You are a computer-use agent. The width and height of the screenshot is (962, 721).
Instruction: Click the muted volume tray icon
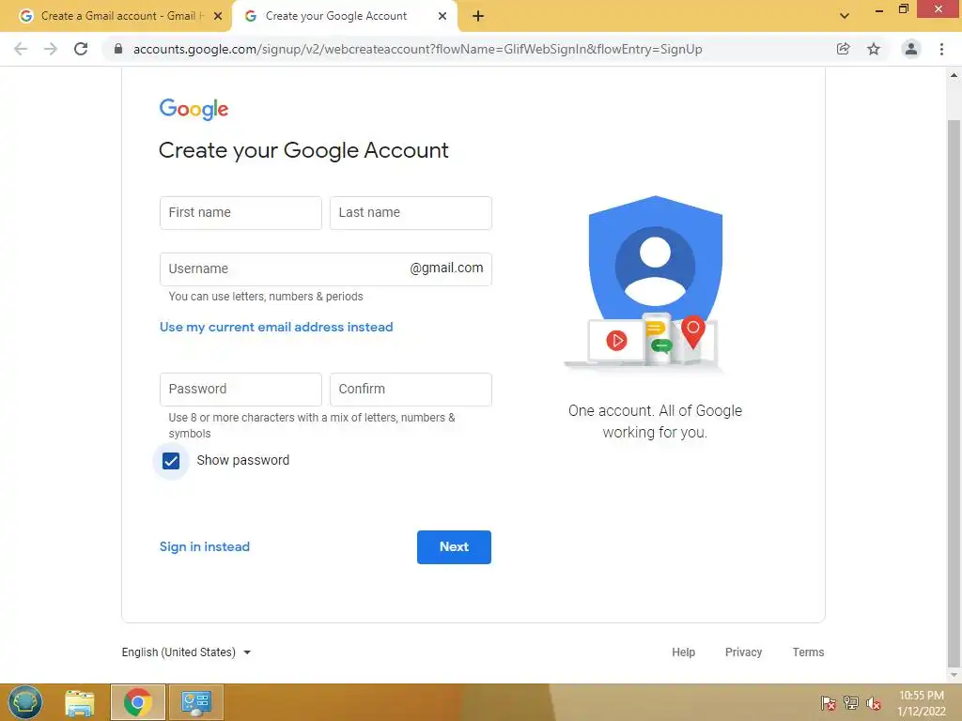[x=874, y=703]
